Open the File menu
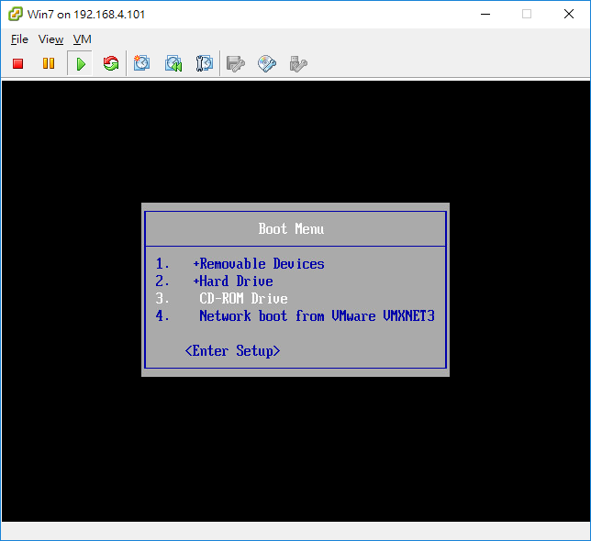Image resolution: width=591 pixels, height=541 pixels. pos(19,39)
